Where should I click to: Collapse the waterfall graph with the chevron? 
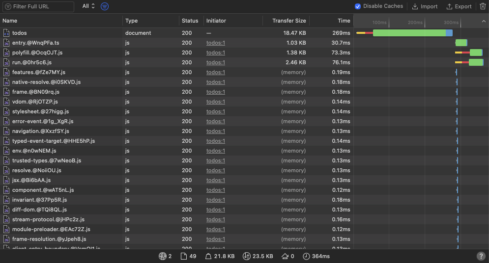484,21
